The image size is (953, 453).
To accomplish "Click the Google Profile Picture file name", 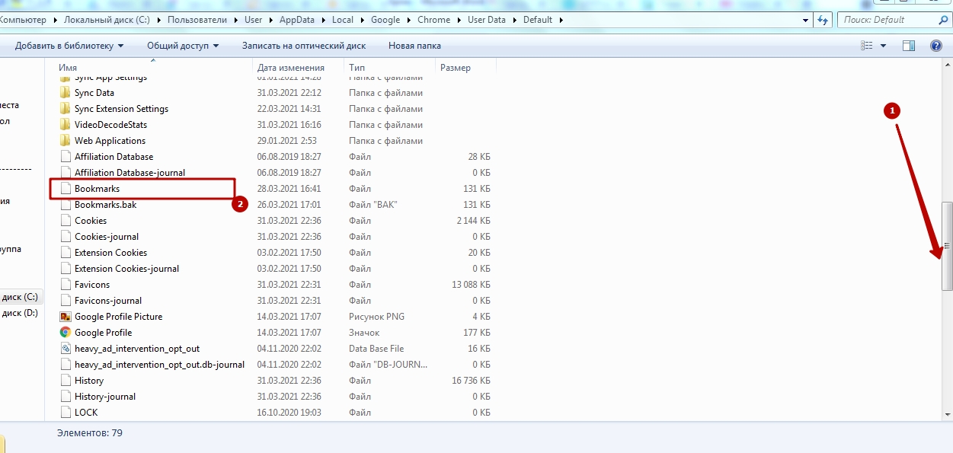I will point(118,317).
